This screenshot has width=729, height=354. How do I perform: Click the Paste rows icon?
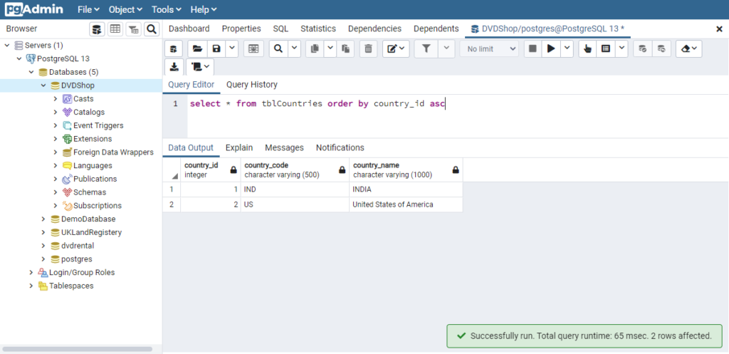[345, 49]
